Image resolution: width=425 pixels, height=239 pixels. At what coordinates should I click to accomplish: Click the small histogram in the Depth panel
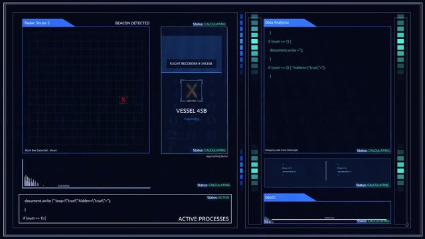tap(268, 220)
